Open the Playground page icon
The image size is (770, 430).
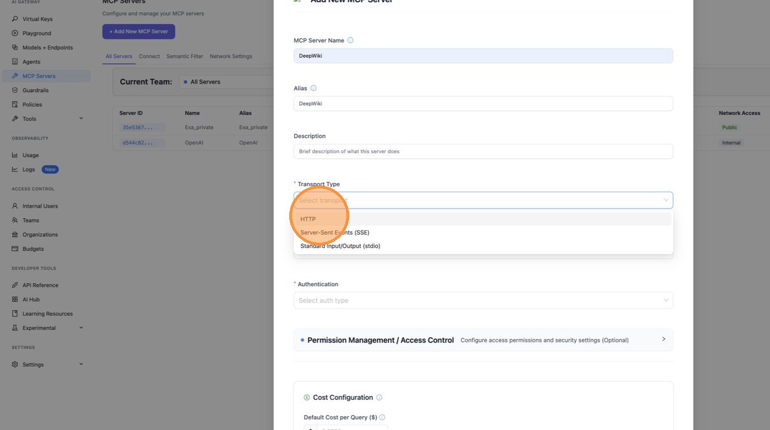(x=15, y=33)
